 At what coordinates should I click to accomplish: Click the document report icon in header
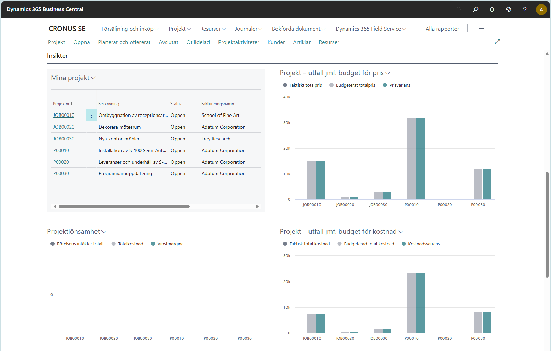(x=459, y=10)
